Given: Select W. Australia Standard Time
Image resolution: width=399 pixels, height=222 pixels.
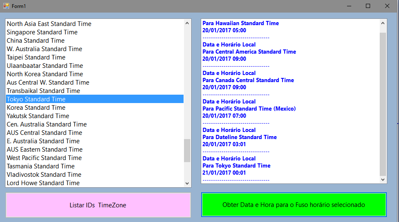Looking at the screenshot, I should click(95, 49).
